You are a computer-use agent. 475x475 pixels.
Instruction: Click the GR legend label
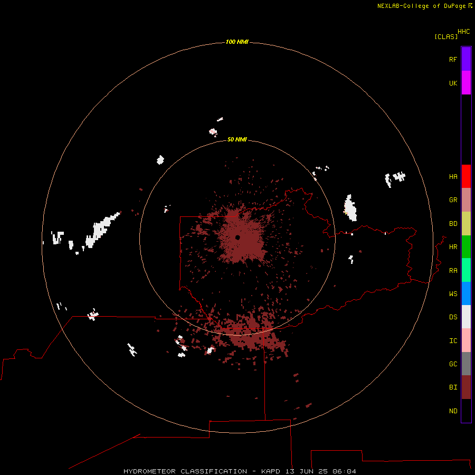click(453, 200)
